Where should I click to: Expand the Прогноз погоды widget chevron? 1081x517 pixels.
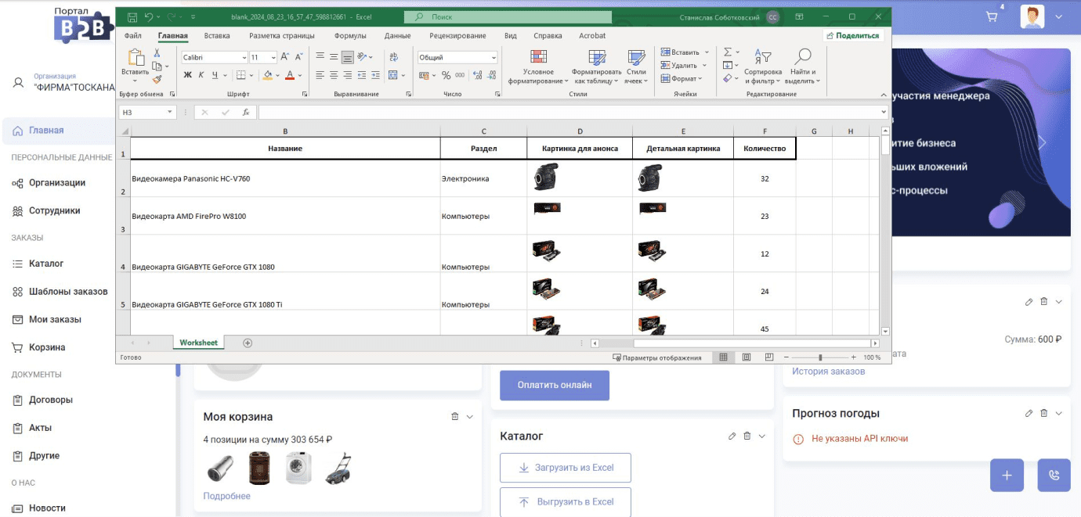pos(1059,413)
